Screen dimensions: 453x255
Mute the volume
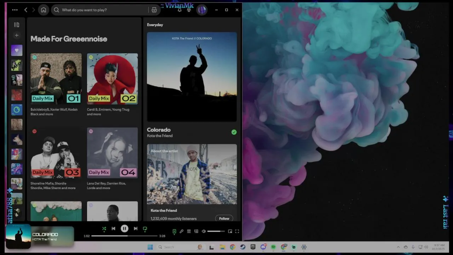click(x=203, y=231)
